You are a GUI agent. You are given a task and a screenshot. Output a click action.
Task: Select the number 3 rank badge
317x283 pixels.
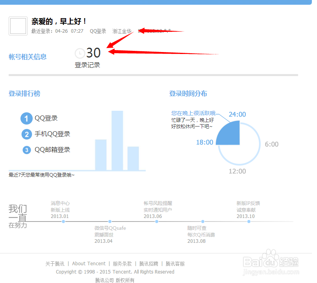(27, 150)
